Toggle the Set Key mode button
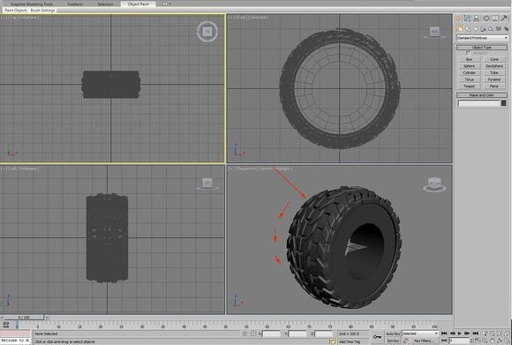 click(x=393, y=341)
